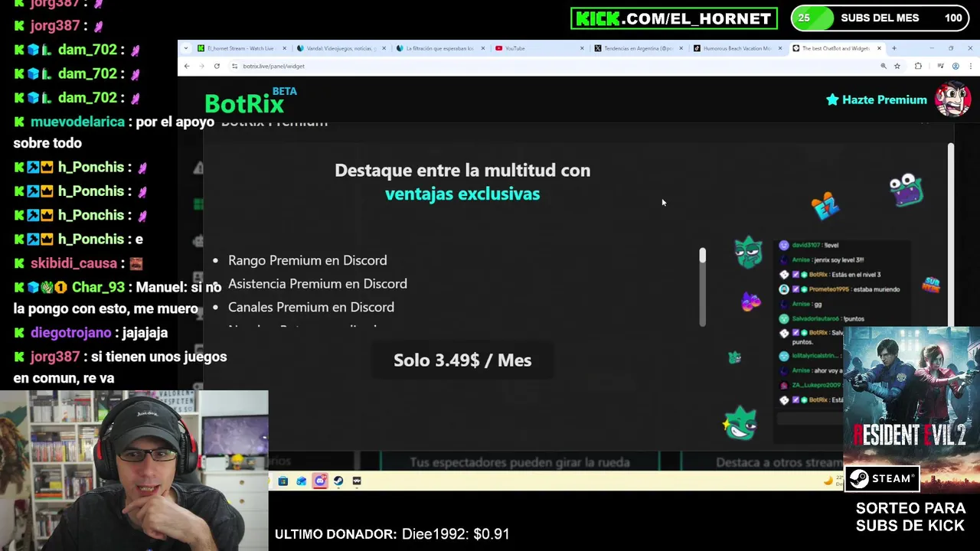Click diegotrojano username in chat

tap(70, 333)
